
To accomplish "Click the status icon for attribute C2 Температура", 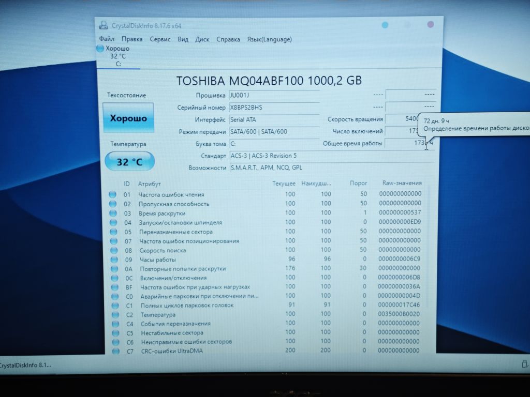I will (115, 315).
